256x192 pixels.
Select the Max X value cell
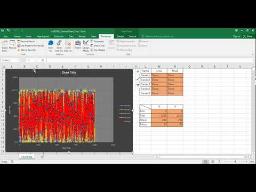(x=159, y=116)
